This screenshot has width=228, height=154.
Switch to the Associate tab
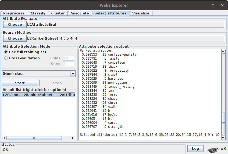(x=80, y=13)
